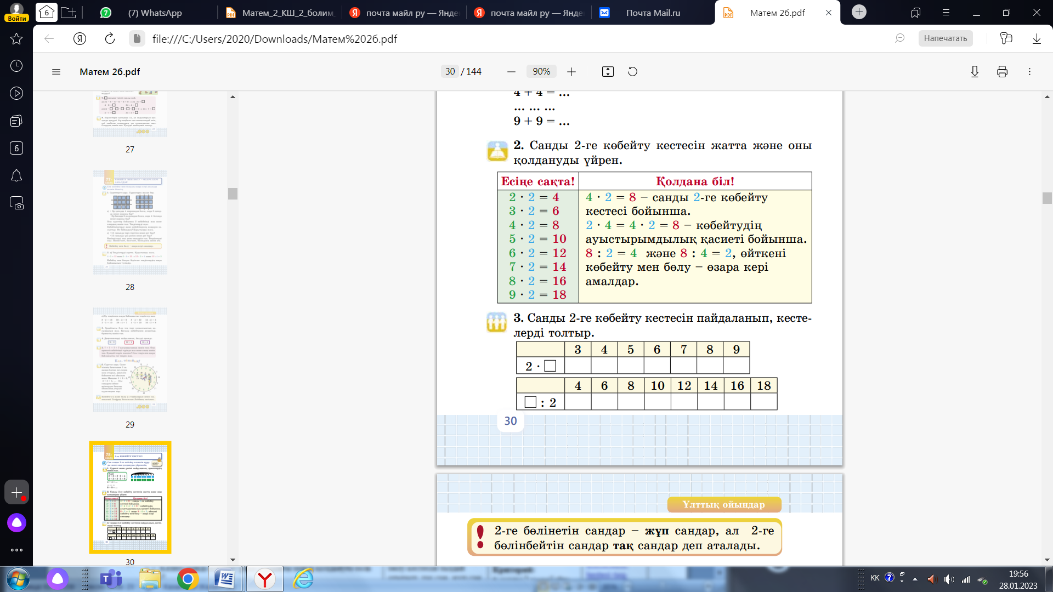Click the Войти login button
This screenshot has height=592, width=1053.
point(16,18)
